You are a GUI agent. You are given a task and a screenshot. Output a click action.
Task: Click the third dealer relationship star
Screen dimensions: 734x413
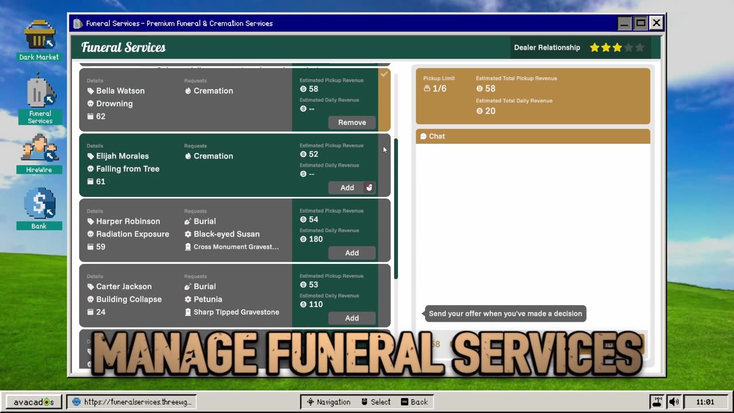click(x=617, y=48)
